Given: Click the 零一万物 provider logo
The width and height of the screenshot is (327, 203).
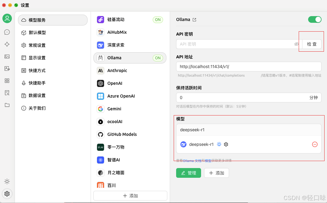Looking at the screenshot, I should tap(100, 147).
